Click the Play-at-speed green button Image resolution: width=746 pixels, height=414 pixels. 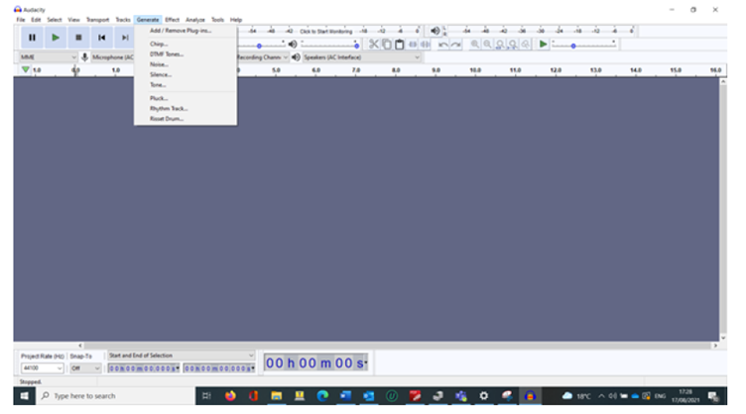[x=543, y=45]
